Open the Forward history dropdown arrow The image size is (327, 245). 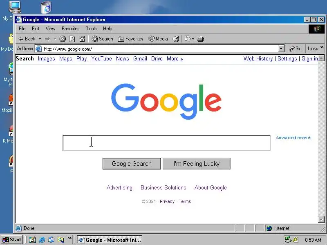click(x=55, y=39)
